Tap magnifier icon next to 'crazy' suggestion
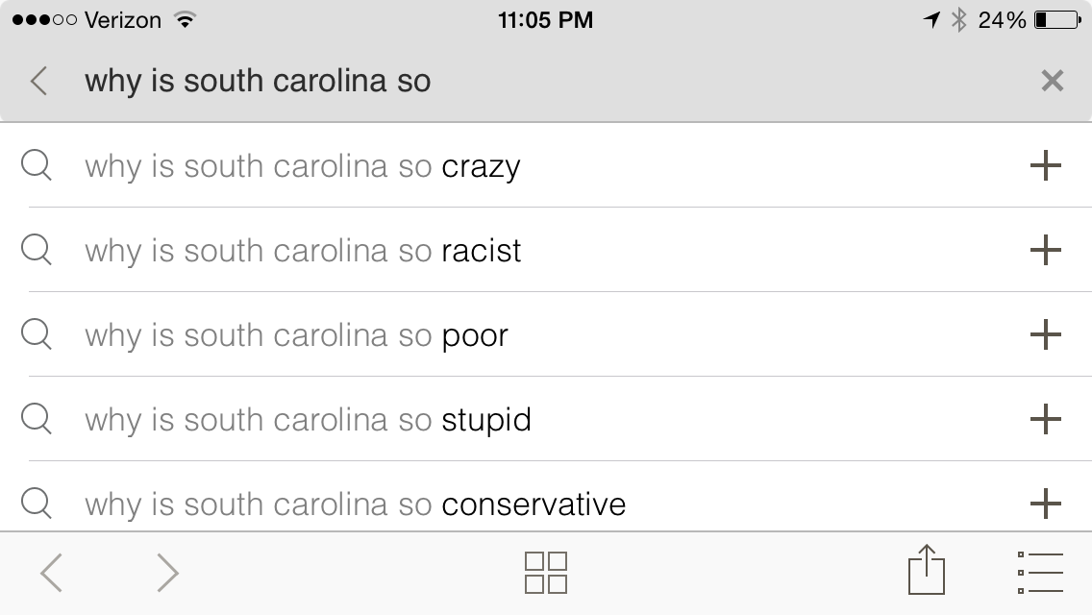Viewport: 1092px width, 615px height. (x=37, y=166)
